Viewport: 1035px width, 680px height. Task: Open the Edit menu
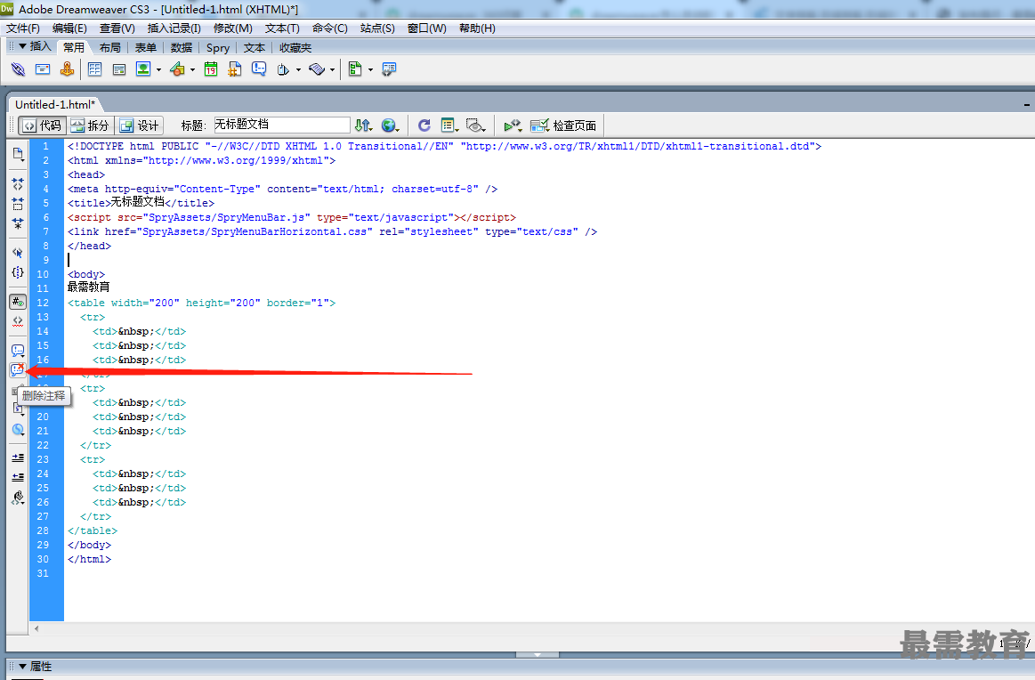[70, 28]
